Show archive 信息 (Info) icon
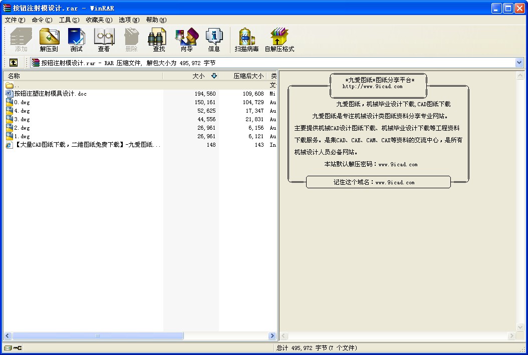The height and width of the screenshot is (355, 528). click(x=214, y=40)
